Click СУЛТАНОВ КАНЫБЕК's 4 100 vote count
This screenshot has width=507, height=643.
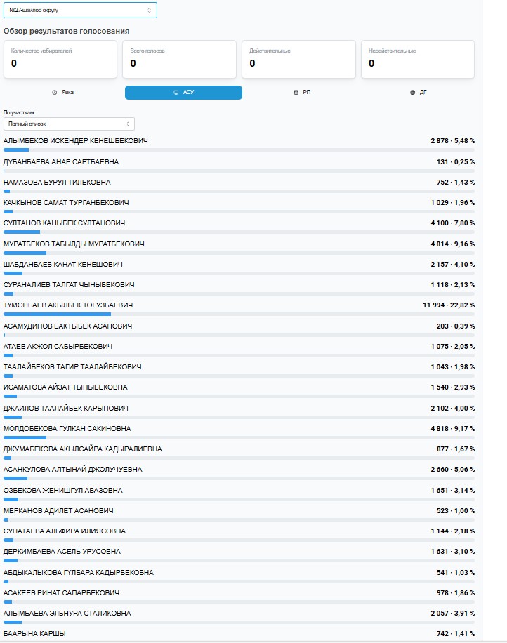point(443,223)
